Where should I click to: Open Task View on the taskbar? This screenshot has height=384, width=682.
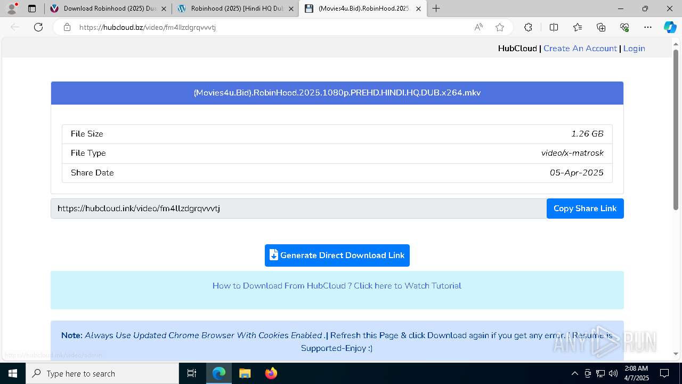coord(192,373)
